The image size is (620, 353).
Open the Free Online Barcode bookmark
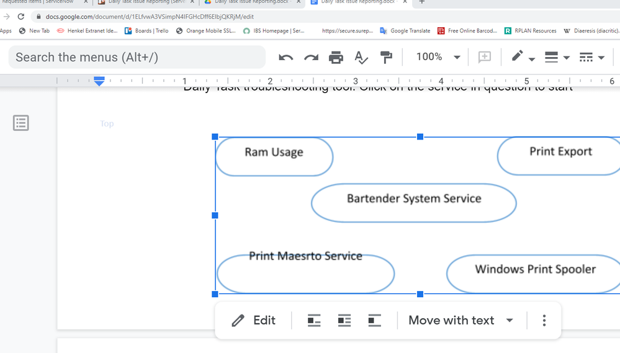[467, 31]
